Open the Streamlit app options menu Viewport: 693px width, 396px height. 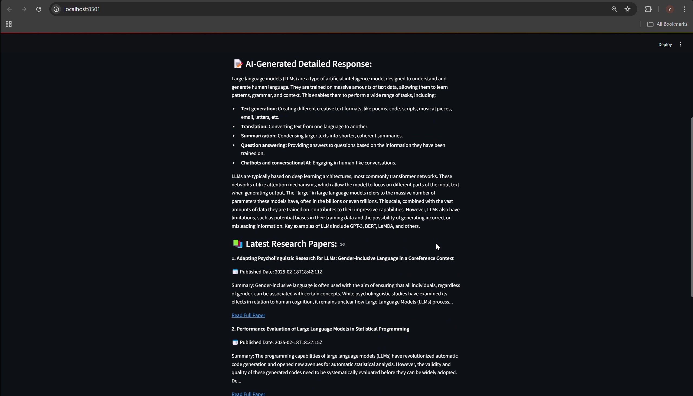[x=681, y=44]
